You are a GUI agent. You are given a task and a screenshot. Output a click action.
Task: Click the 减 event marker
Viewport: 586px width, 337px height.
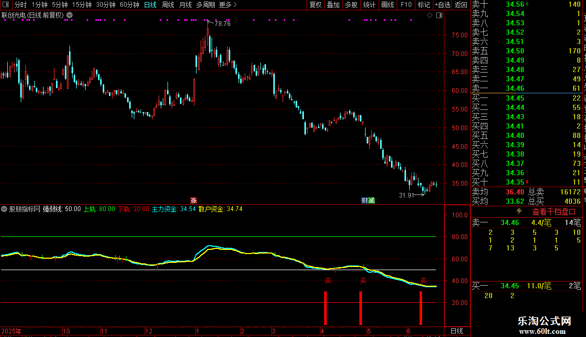[x=371, y=201]
